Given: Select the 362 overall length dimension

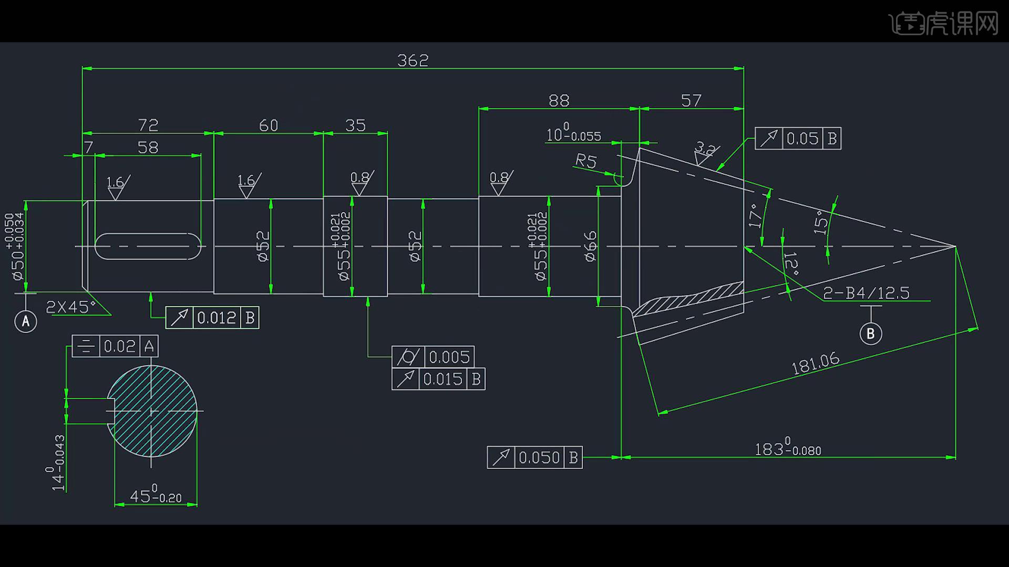Looking at the screenshot, I should (413, 60).
